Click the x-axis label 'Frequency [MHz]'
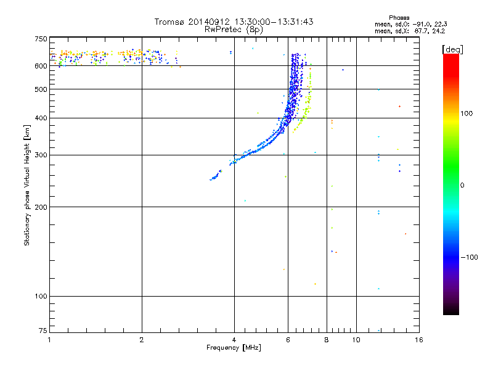 [x=234, y=348]
